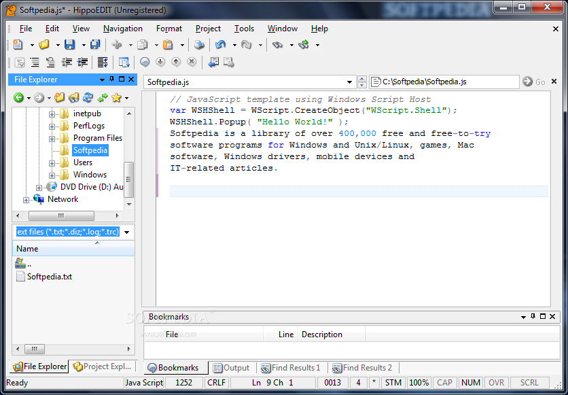568x395 pixels.
Task: Click the new folder icon in File Explorer
Action: tap(59, 97)
